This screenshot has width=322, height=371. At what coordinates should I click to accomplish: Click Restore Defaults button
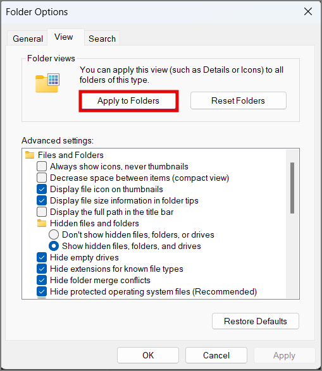coord(256,321)
